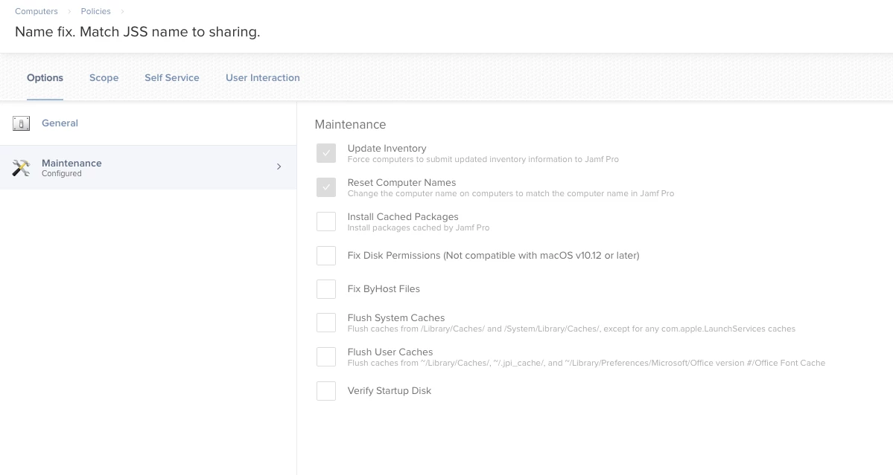Enable Install Cached Packages checkbox
The width and height of the screenshot is (893, 475).
point(326,222)
